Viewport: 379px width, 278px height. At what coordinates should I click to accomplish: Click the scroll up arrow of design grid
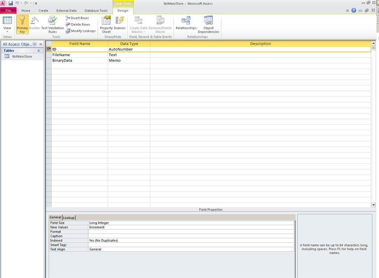[373, 43]
